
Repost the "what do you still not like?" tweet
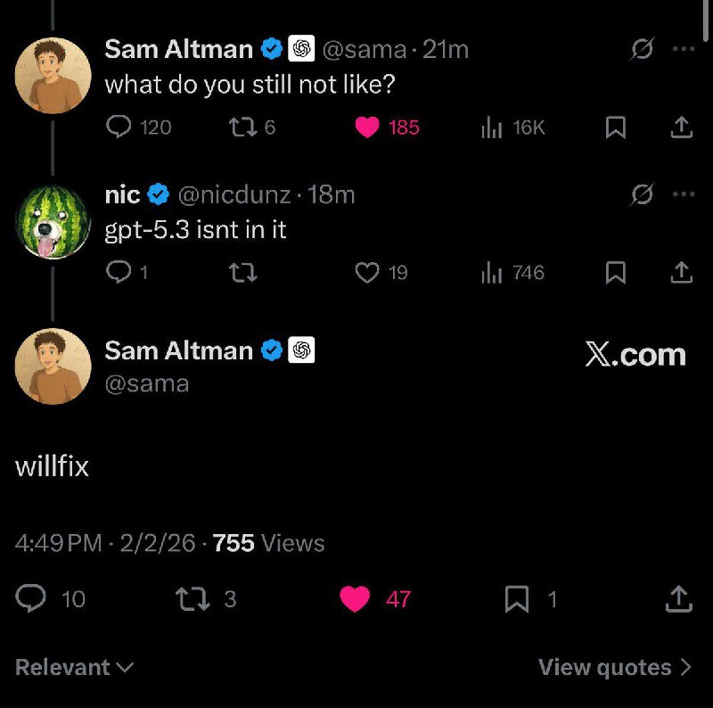tap(242, 128)
